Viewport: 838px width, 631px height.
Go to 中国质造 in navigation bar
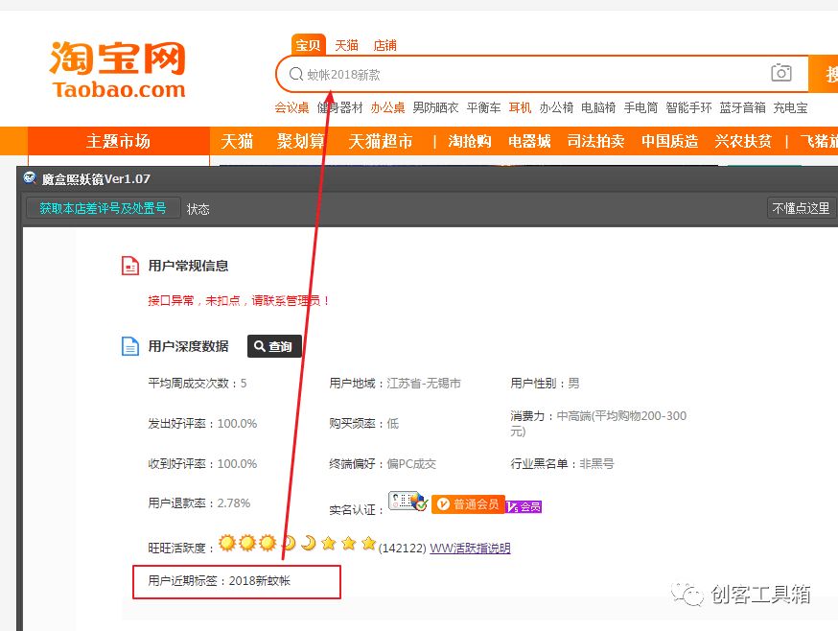tap(669, 141)
